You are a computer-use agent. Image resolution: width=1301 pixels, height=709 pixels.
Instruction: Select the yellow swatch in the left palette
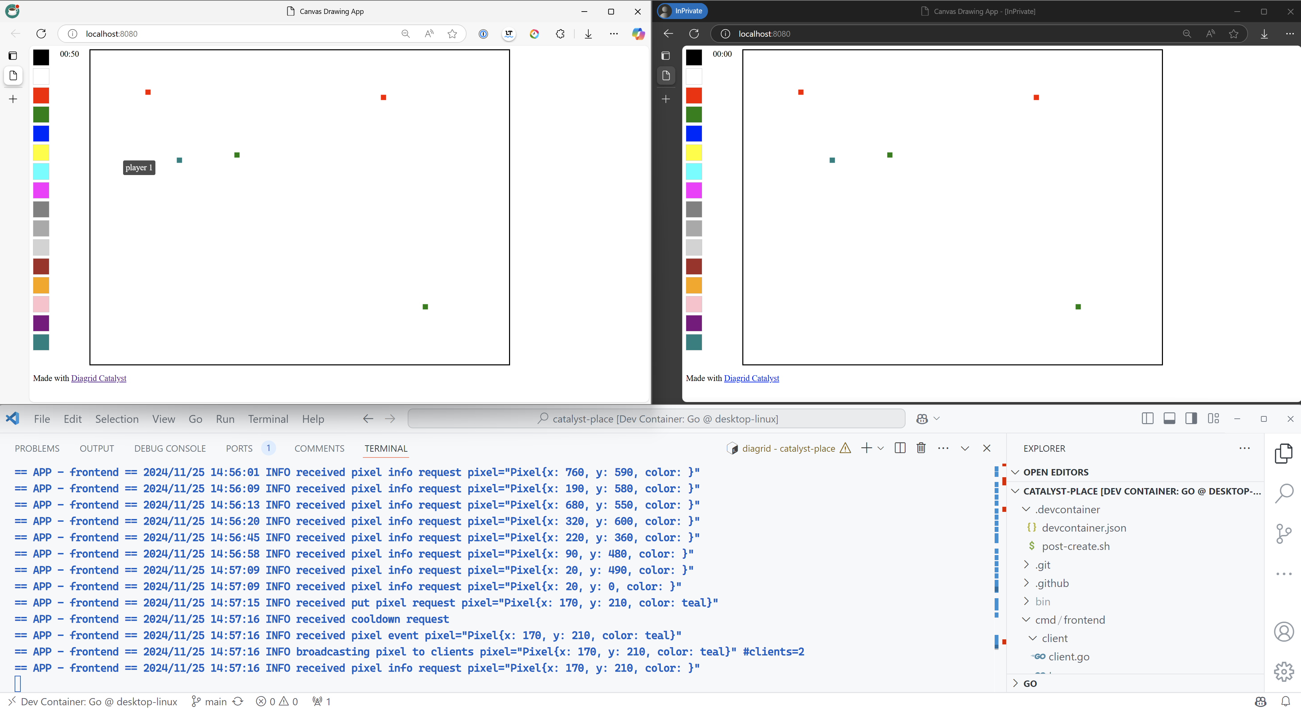pyautogui.click(x=41, y=153)
